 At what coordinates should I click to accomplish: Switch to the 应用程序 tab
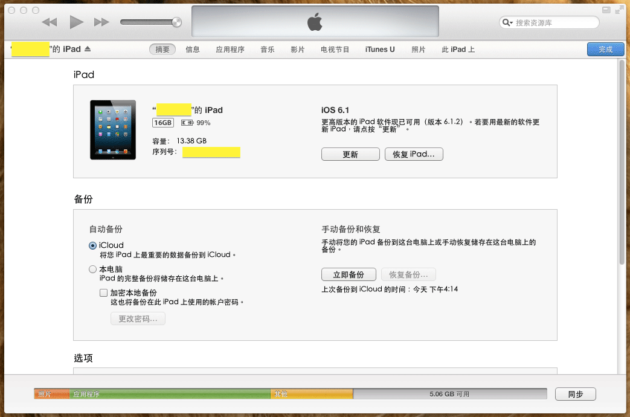[230, 50]
